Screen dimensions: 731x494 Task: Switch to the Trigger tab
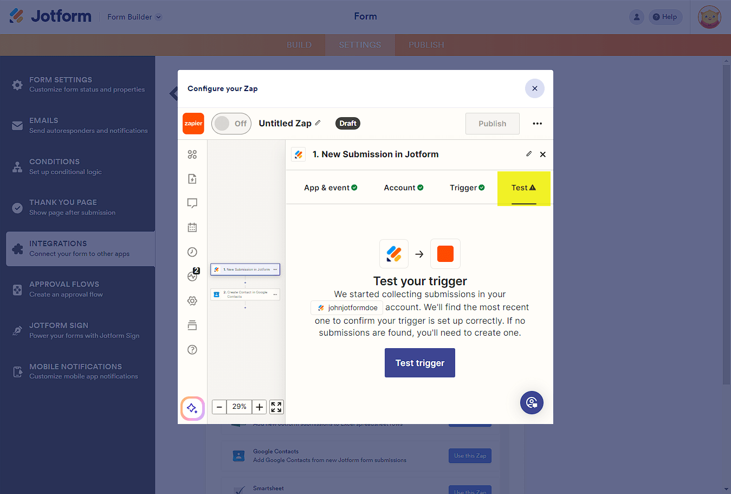pos(467,188)
